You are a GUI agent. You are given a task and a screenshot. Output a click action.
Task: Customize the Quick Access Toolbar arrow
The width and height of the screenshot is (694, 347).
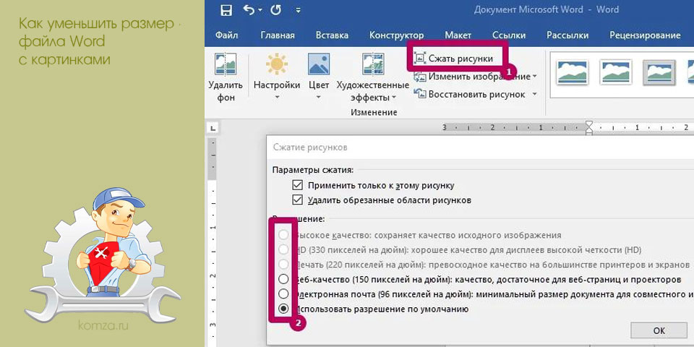tap(298, 9)
